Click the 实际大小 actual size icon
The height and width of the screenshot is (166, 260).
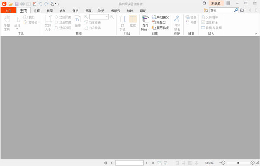click(48, 23)
